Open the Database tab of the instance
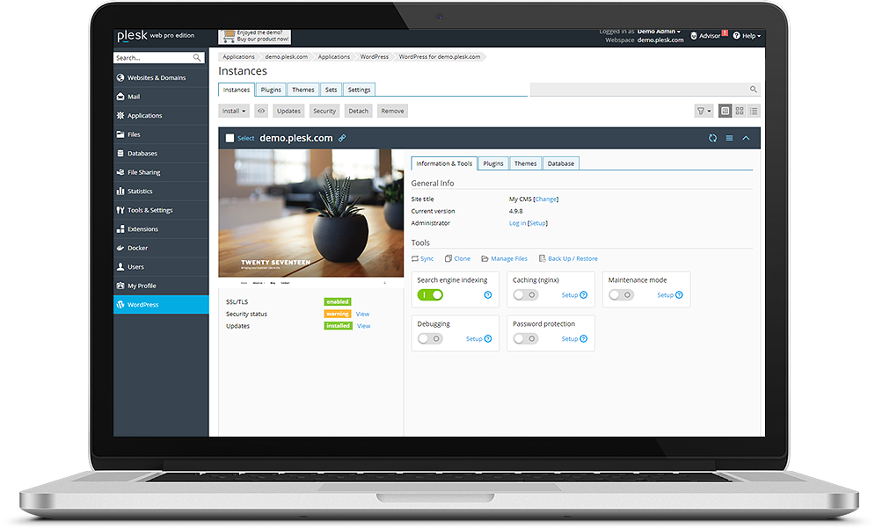Viewport: 875px width, 528px height. point(560,163)
